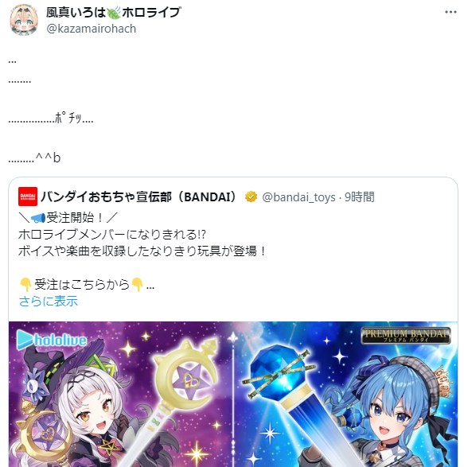Click the megaphone emoji in the quoted tweet
Screen dimensions: 464x467
point(38,218)
